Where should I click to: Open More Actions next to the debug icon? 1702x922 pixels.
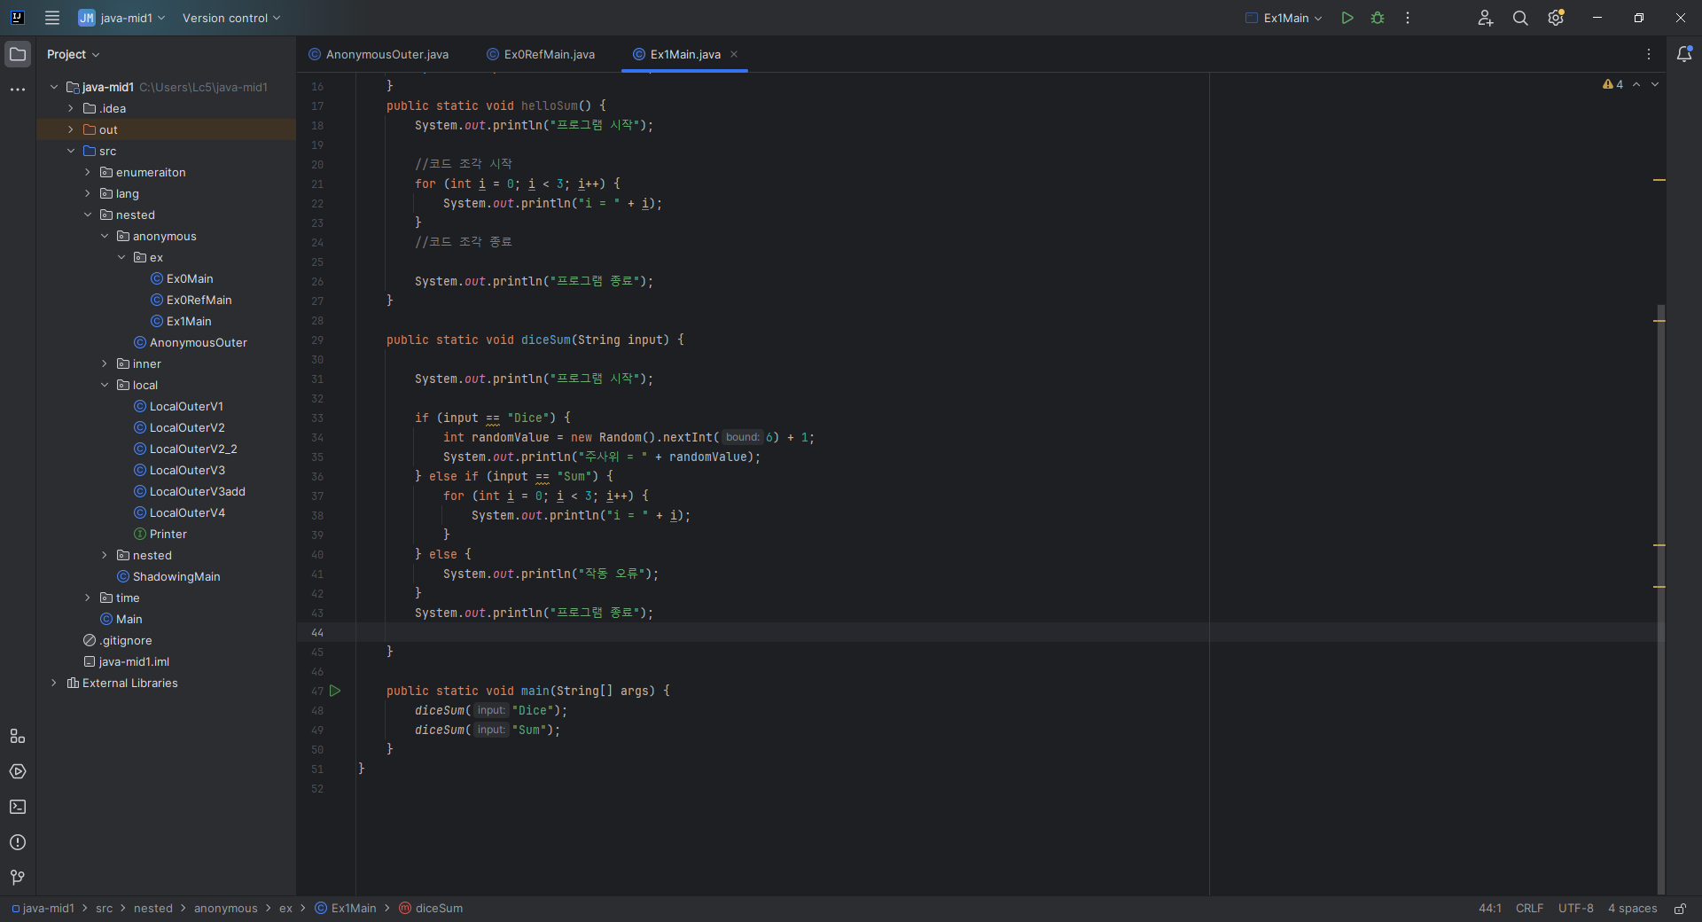pyautogui.click(x=1408, y=18)
